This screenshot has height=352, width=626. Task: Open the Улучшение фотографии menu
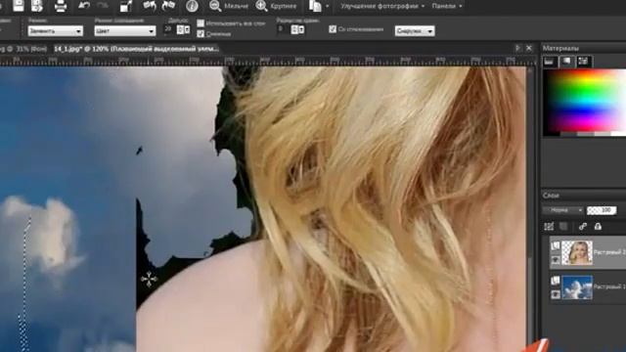382,6
